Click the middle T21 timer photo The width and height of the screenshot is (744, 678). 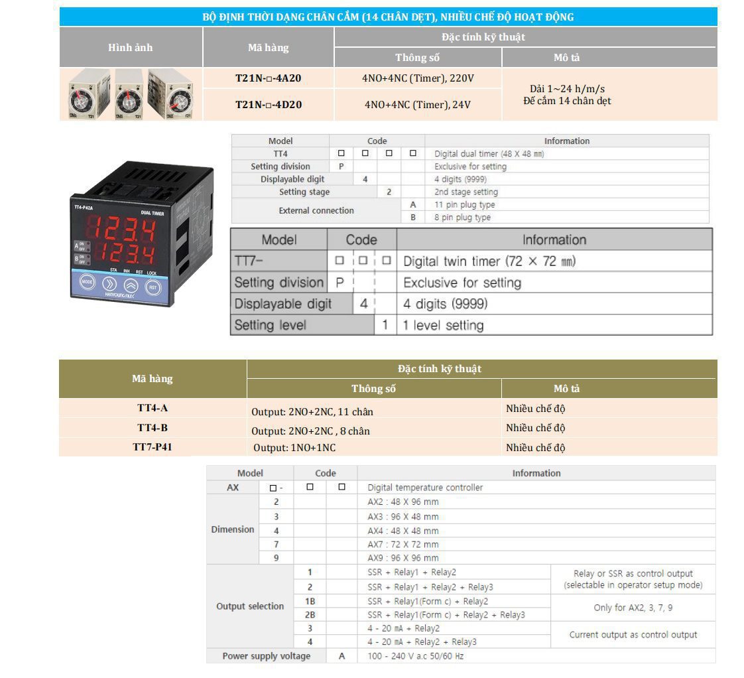coord(129,95)
